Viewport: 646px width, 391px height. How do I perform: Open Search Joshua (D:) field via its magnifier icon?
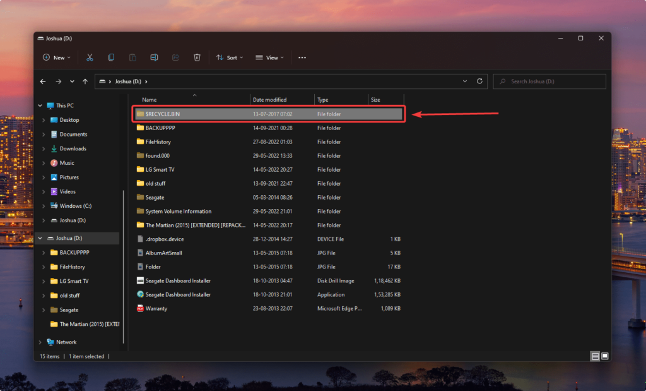point(503,81)
